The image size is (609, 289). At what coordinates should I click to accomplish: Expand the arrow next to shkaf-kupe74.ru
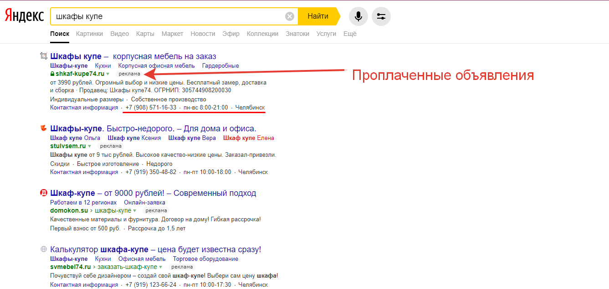coord(108,74)
